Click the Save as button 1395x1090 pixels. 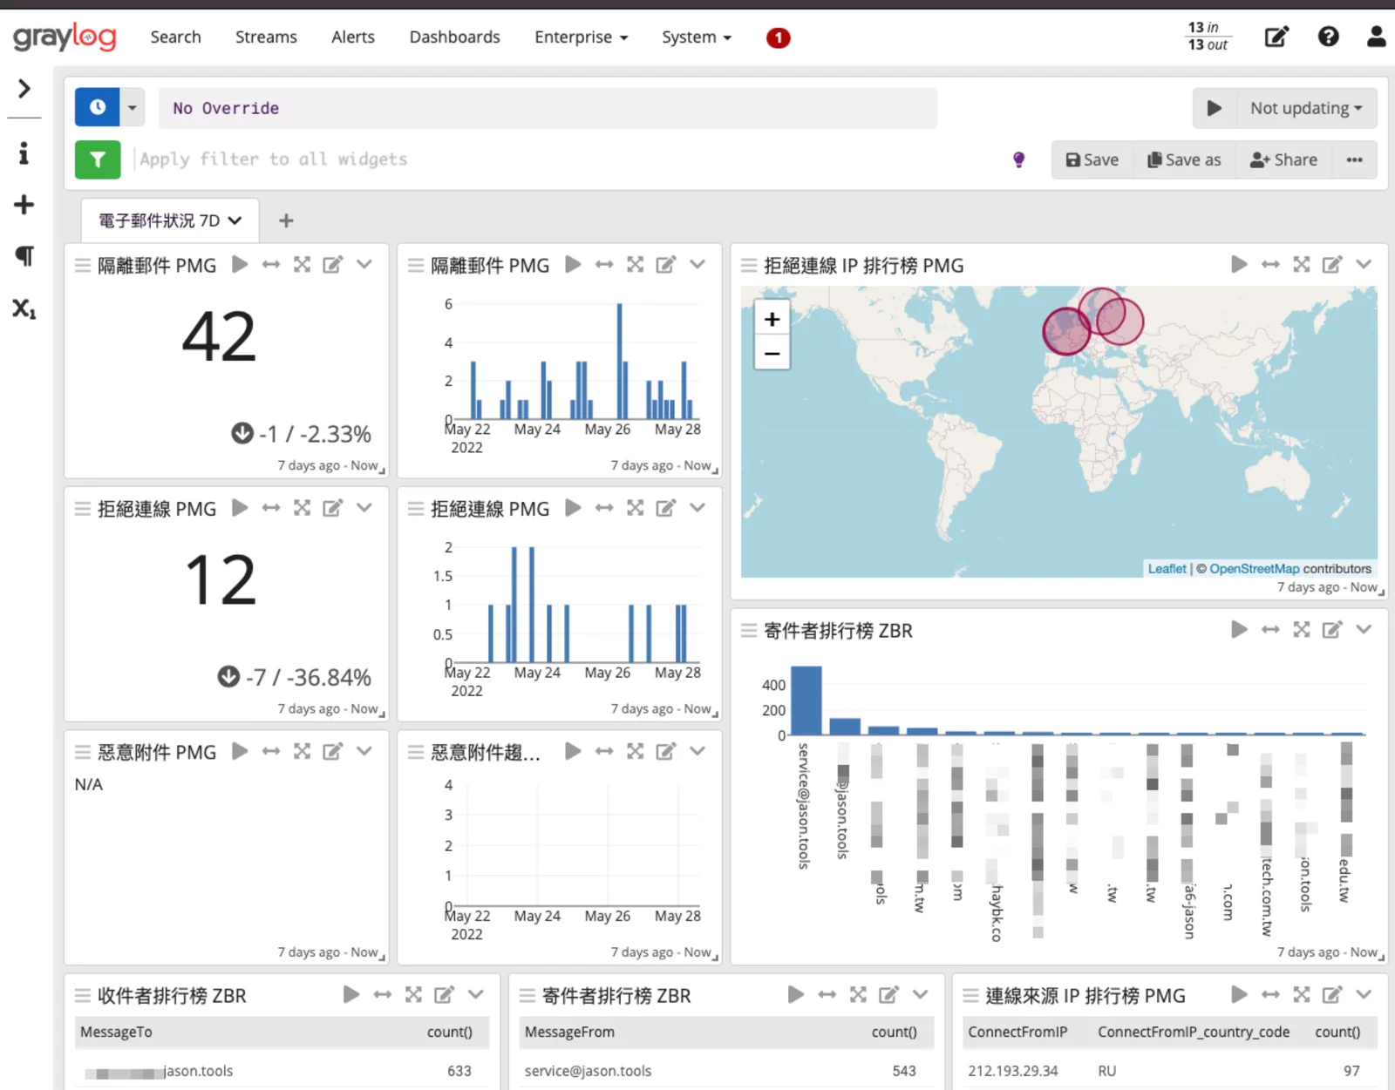pos(1184,159)
